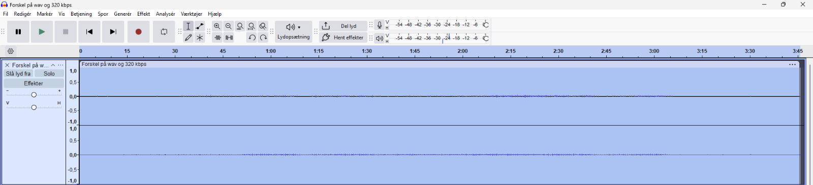Screen dimensions: 813x185
Task: Toggle the Loop button
Action: pyautogui.click(x=164, y=32)
